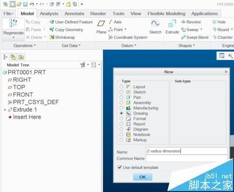Select the Sketch tool icon
The image size is (234, 192).
[155, 23]
